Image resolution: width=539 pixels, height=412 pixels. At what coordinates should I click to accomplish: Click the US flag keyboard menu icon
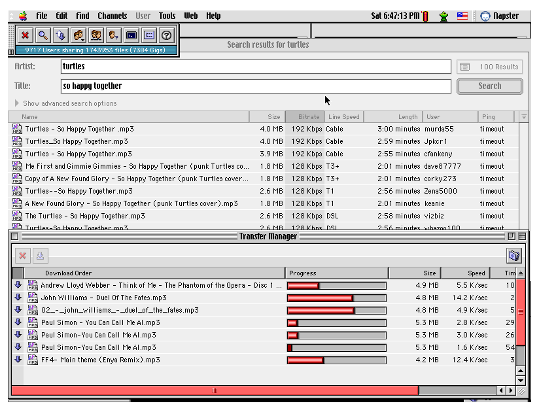coord(462,16)
